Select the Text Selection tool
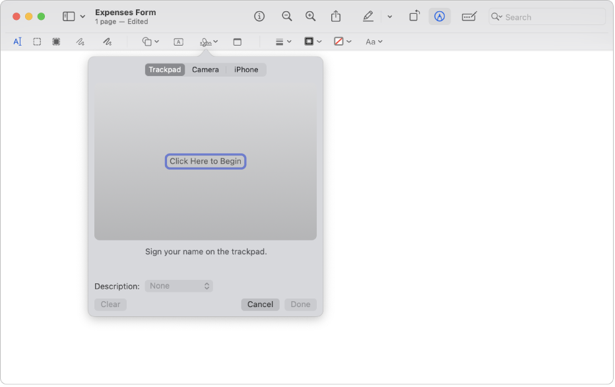The width and height of the screenshot is (615, 387). (x=17, y=42)
